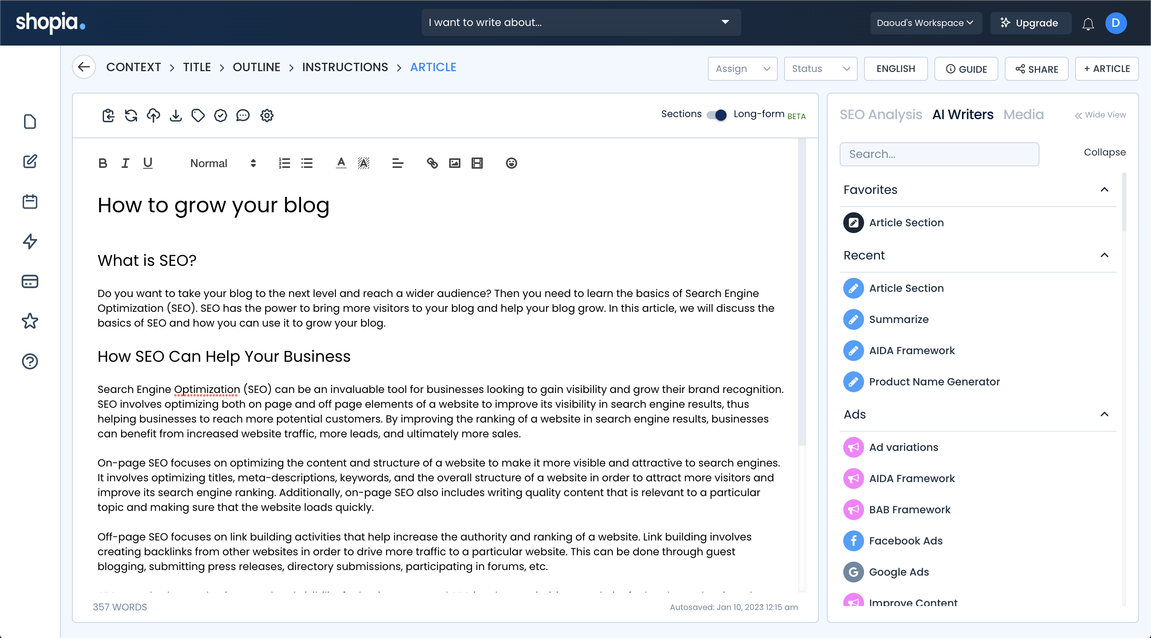The image size is (1151, 638).
Task: Click the insert table icon
Action: coord(476,163)
